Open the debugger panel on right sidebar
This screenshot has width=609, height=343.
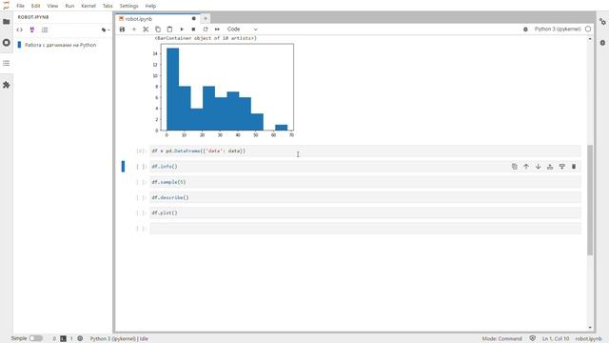[602, 42]
